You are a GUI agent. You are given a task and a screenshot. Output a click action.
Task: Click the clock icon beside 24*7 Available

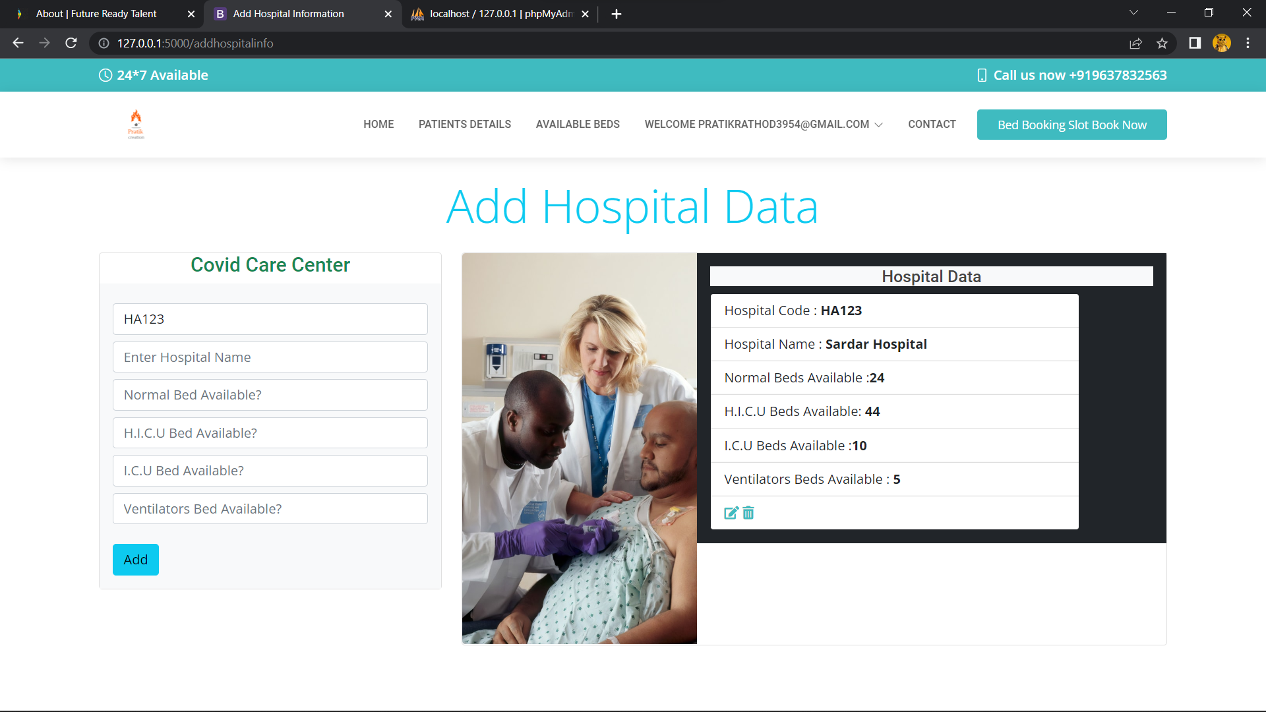point(105,75)
